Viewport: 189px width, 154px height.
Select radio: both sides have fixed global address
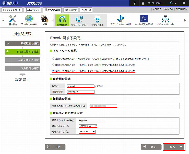pyautogui.click(x=53, y=59)
